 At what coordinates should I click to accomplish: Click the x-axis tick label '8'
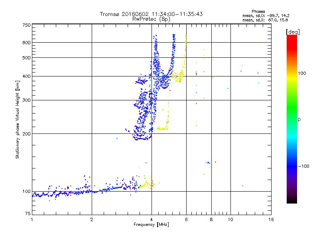pos(211,219)
